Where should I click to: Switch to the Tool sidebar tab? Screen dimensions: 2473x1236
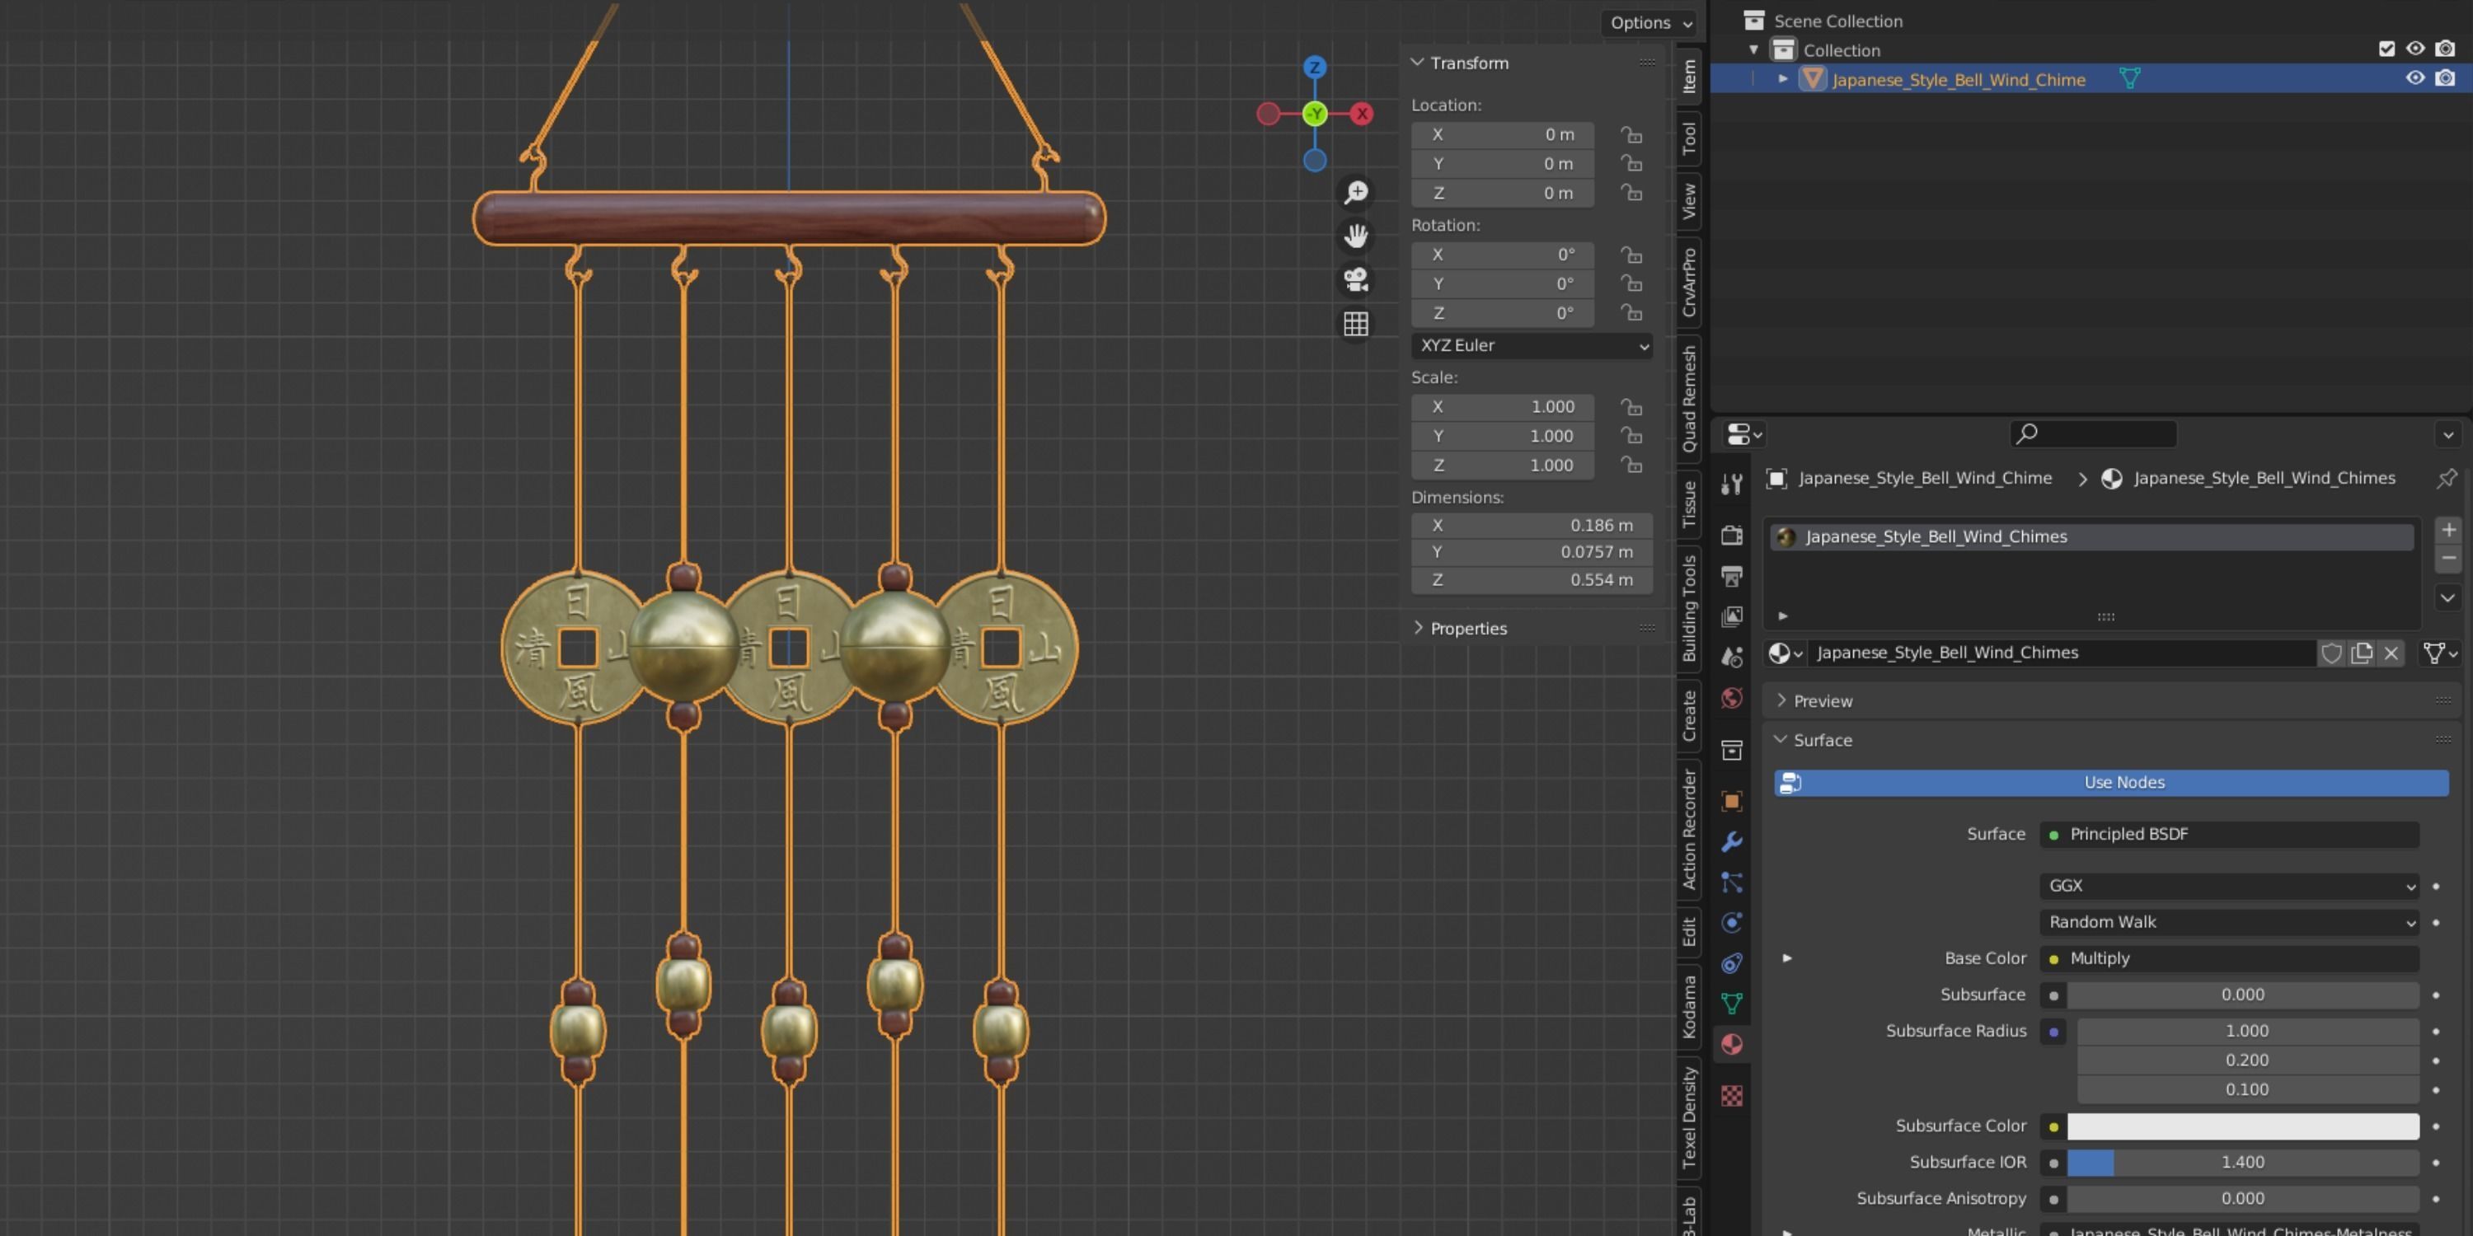(1690, 138)
